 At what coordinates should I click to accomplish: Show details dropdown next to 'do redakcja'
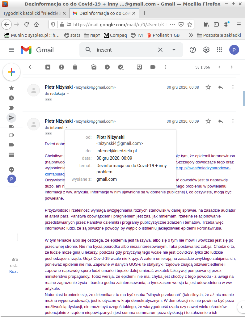point(68,93)
